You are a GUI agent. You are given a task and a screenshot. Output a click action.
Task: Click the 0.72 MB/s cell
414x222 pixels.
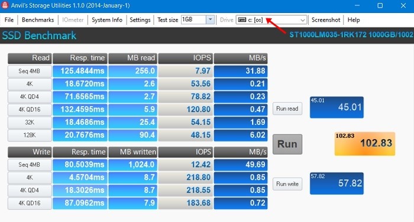point(241,203)
